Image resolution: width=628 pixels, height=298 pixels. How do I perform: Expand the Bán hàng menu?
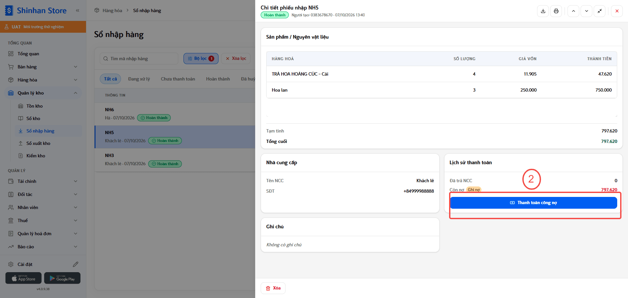[43, 67]
